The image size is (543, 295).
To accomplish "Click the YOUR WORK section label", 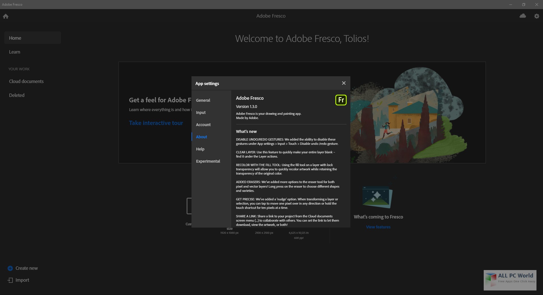I will coord(19,69).
